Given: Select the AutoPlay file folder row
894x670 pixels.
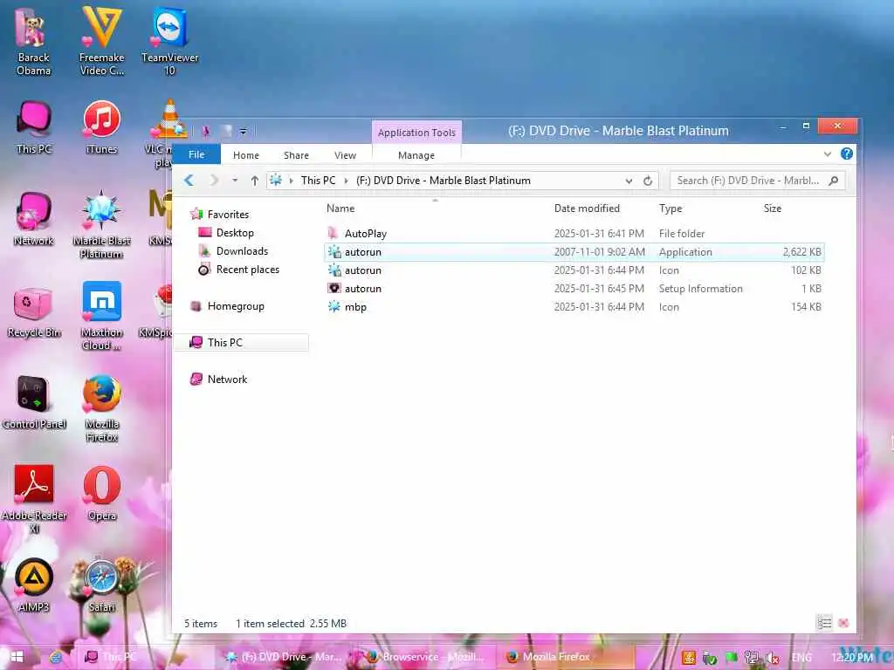Looking at the screenshot, I should tap(574, 234).
